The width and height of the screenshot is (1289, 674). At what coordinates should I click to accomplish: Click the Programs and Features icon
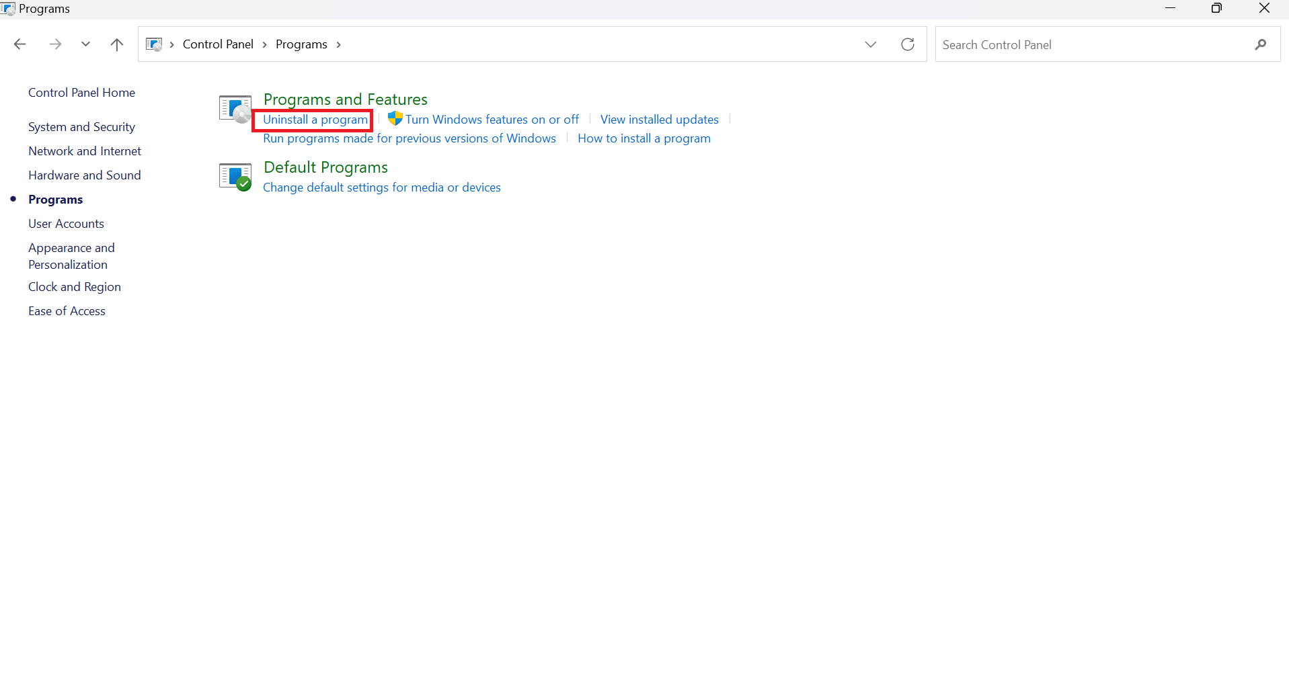(x=235, y=109)
